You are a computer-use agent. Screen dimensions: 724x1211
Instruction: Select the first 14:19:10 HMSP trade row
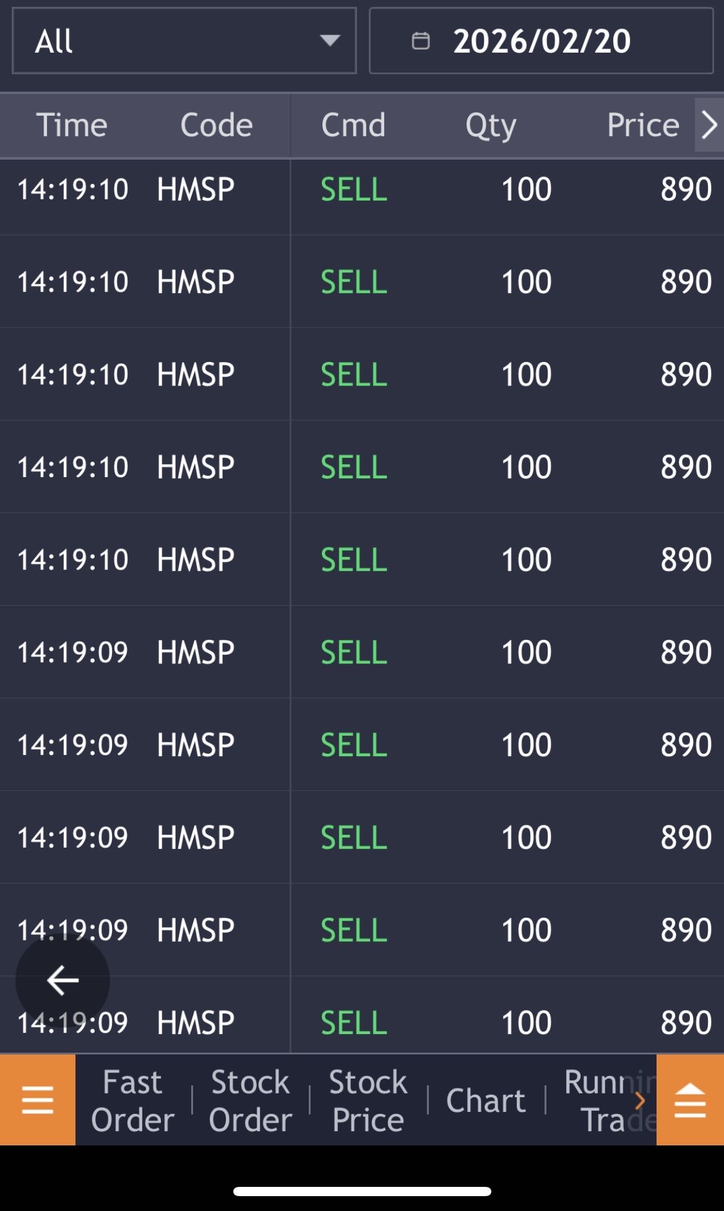tap(362, 189)
